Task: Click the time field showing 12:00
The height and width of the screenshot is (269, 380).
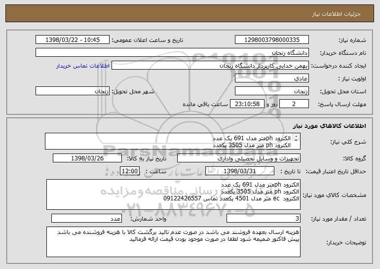Action: tap(130, 171)
